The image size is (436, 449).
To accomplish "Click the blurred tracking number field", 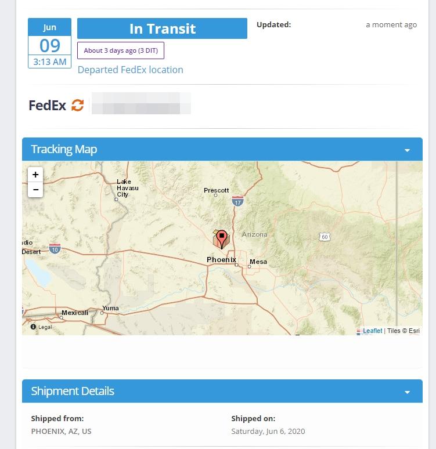I will [141, 106].
